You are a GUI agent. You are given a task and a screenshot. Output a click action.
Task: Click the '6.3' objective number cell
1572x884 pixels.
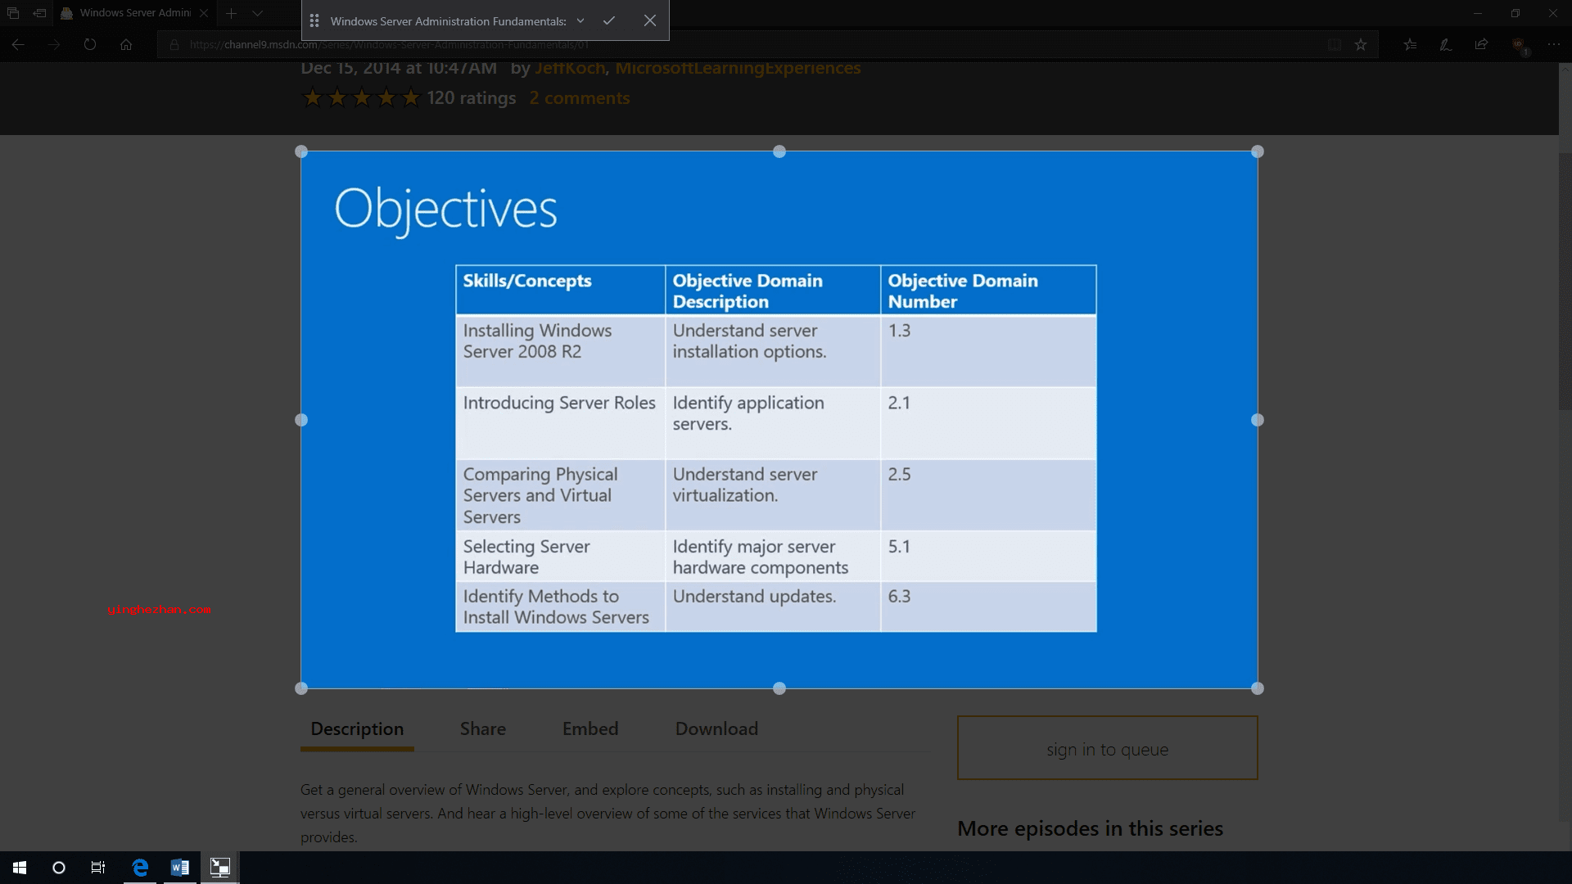988,607
